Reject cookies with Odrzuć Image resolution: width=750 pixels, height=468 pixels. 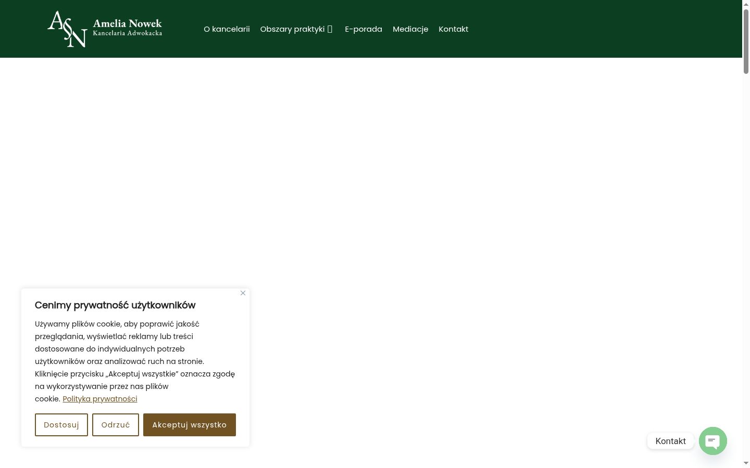[x=116, y=425]
